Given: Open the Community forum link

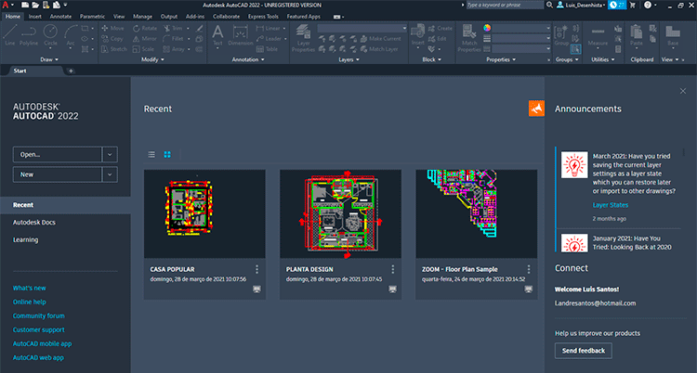Looking at the screenshot, I should (39, 315).
